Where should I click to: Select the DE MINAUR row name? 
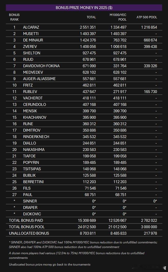pos(33,40)
